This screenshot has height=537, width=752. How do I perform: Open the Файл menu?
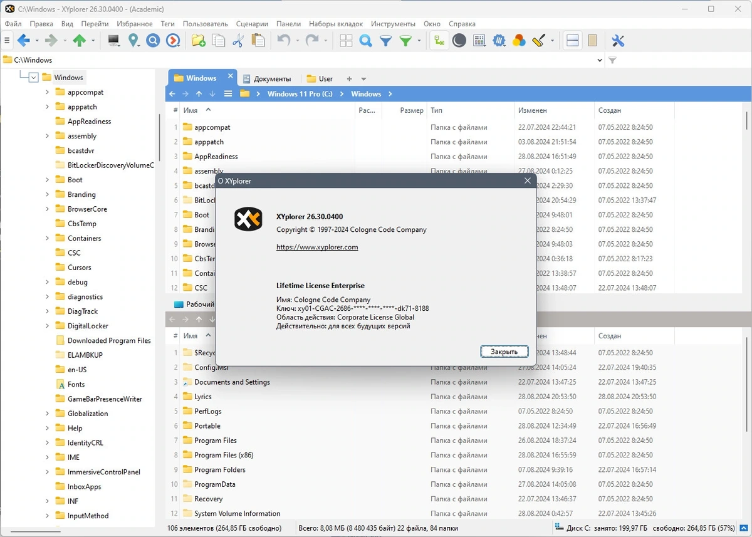point(13,24)
